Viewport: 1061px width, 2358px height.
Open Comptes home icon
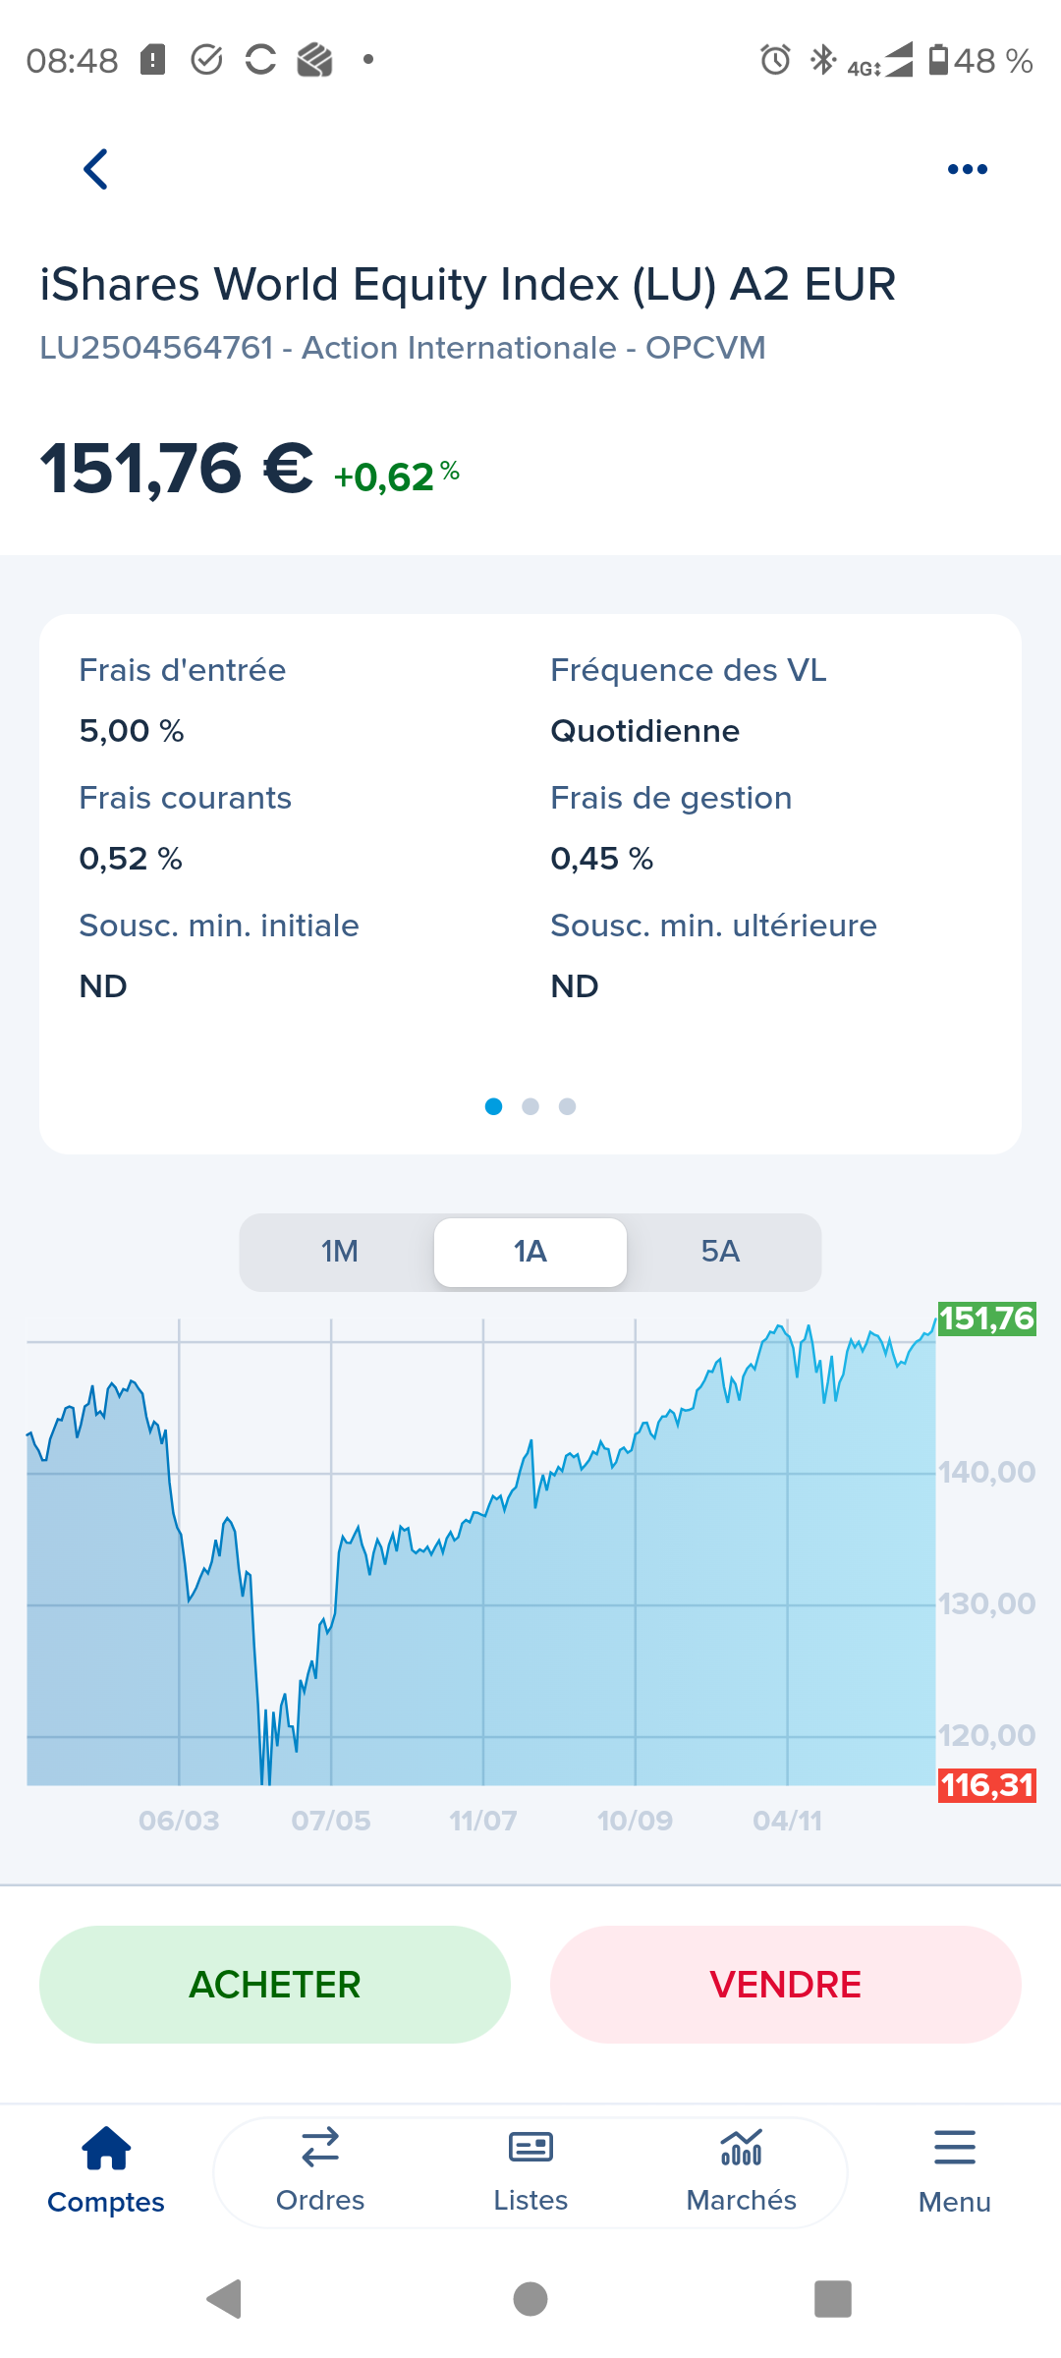click(x=106, y=2149)
